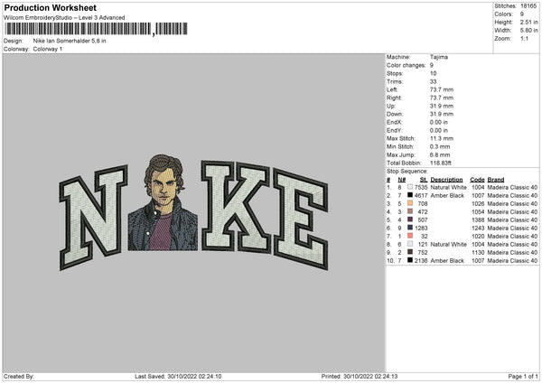Click the 'Stop Sequence:' label

[x=407, y=172]
